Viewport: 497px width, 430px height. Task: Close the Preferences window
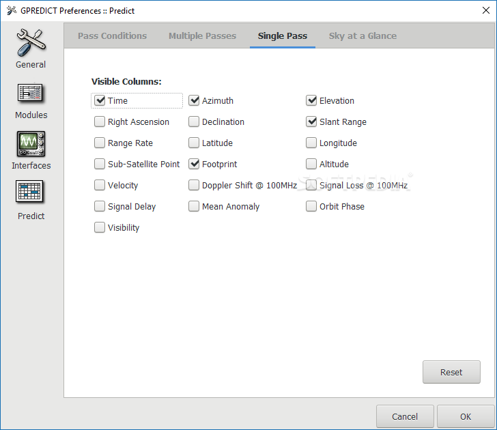click(485, 10)
